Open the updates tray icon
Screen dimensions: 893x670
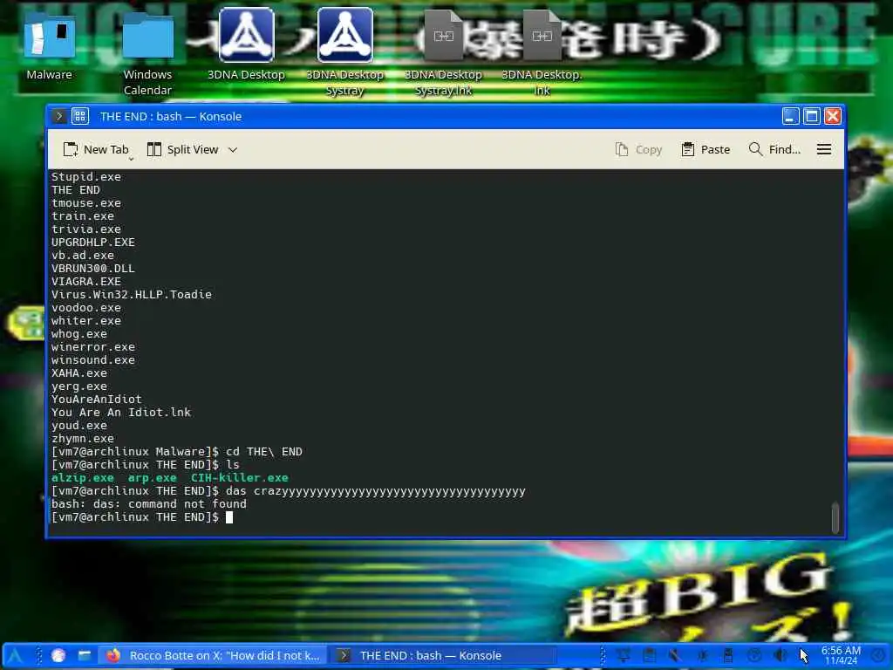(754, 656)
